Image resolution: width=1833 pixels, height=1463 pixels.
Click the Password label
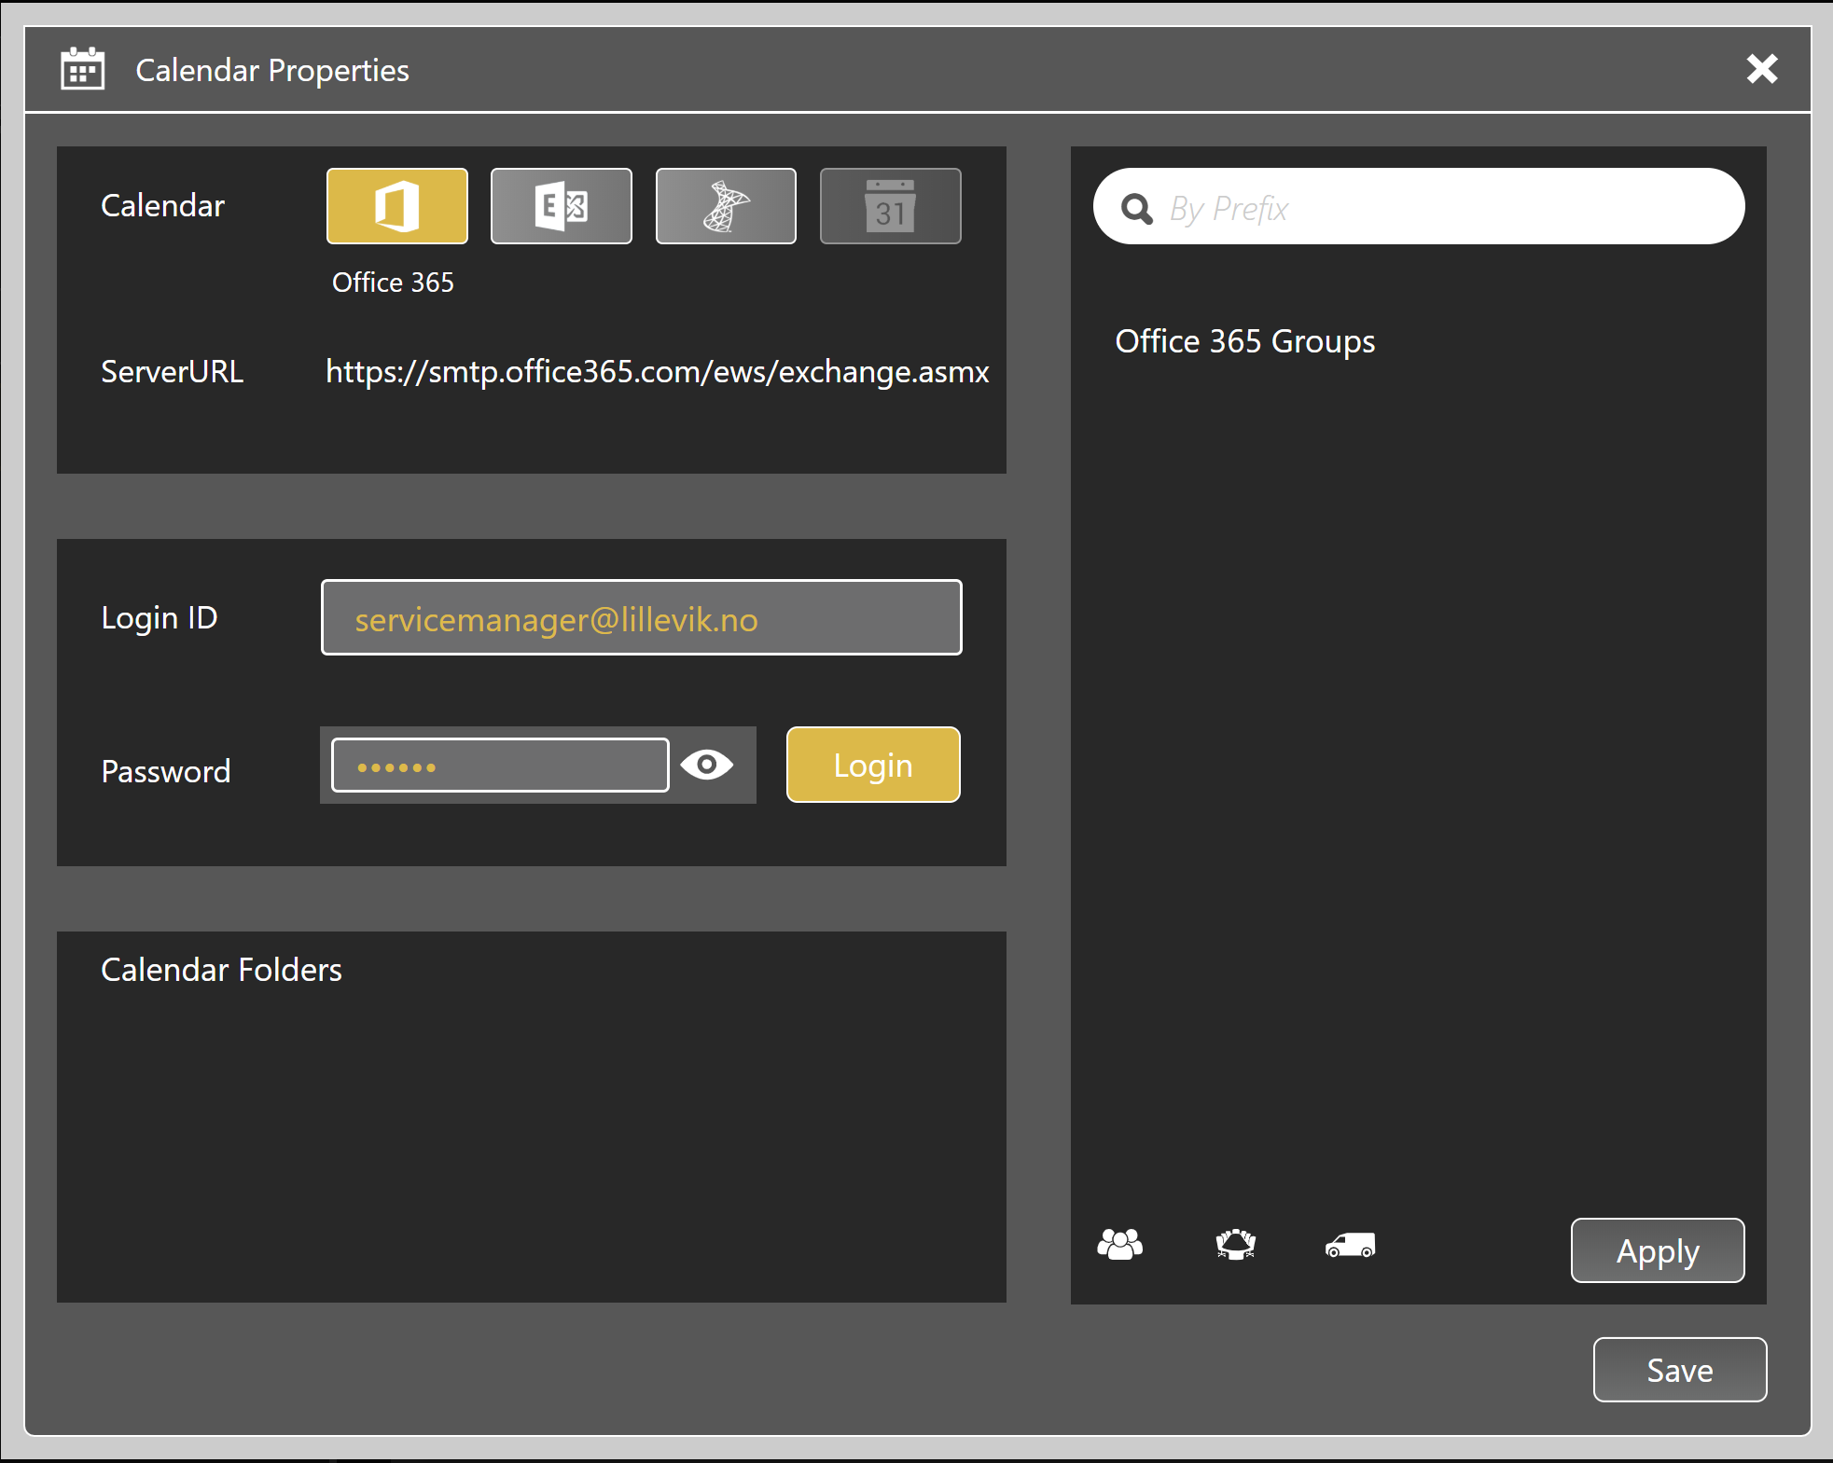pos(166,771)
